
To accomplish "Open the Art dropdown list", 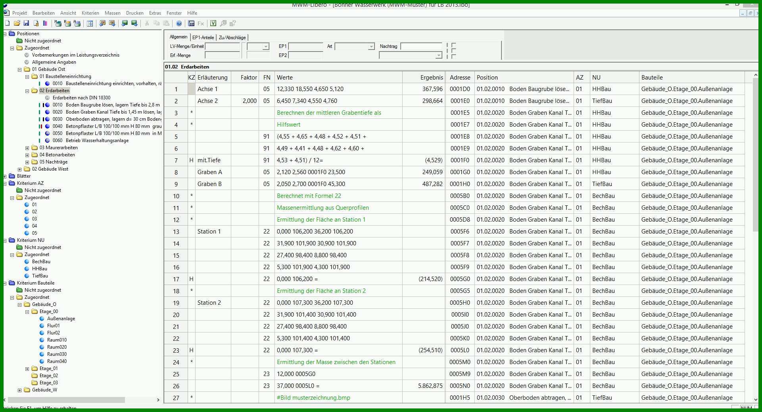I will pyautogui.click(x=371, y=46).
